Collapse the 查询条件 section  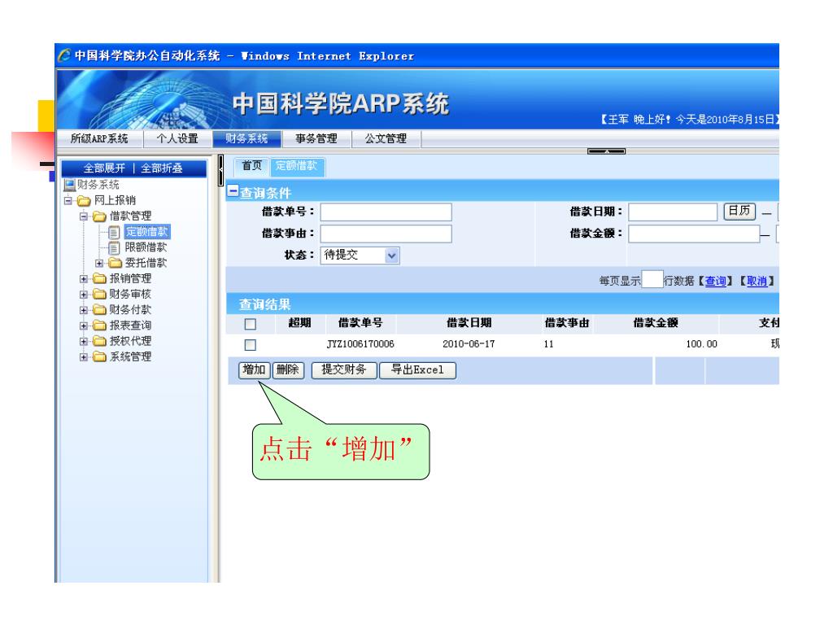[233, 190]
